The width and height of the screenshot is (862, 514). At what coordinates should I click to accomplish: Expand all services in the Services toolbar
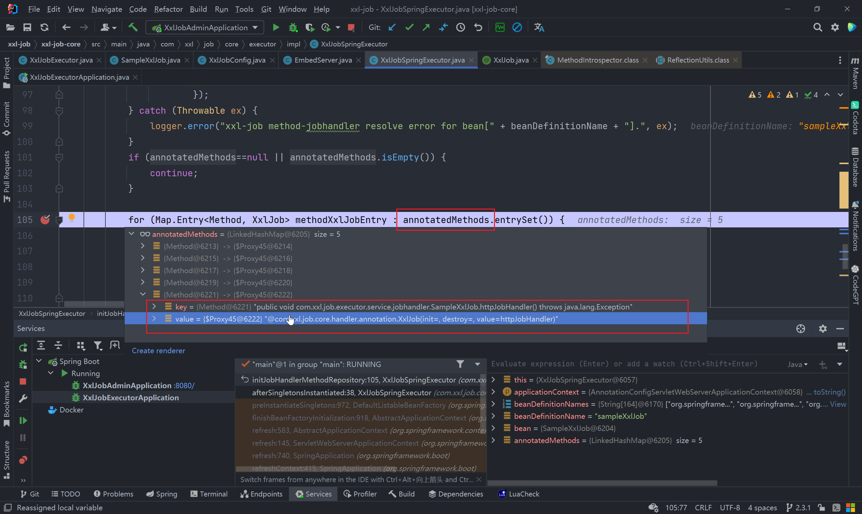click(41, 345)
